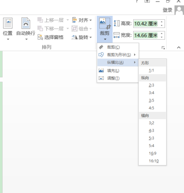Open the Size dialog launcher arrow
Viewport: 184px width, 193px height.
click(x=163, y=48)
